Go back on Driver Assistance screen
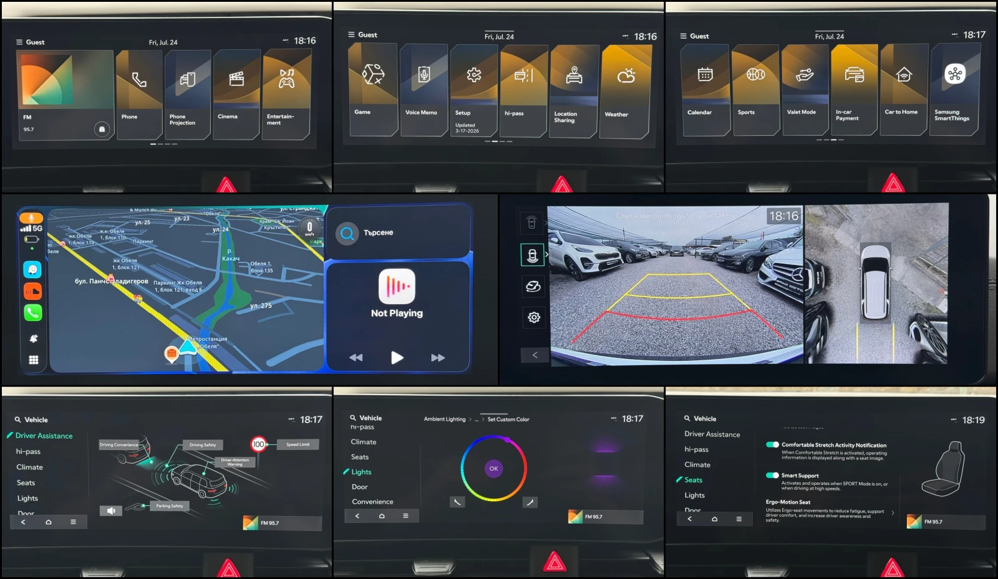Viewport: 998px width, 579px height. pyautogui.click(x=23, y=522)
